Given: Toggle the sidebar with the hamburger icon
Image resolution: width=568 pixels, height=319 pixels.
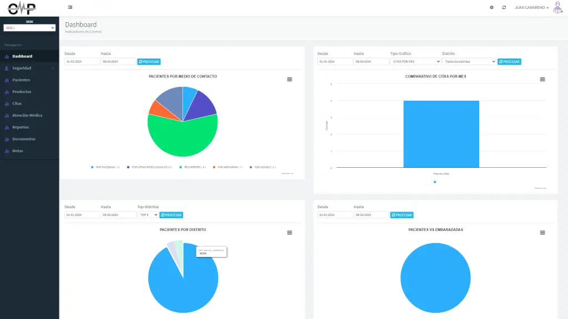Looking at the screenshot, I should 70,7.
